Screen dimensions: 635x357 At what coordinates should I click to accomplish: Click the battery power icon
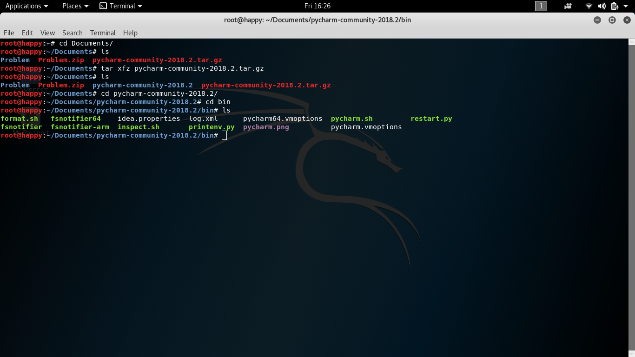(x=615, y=6)
